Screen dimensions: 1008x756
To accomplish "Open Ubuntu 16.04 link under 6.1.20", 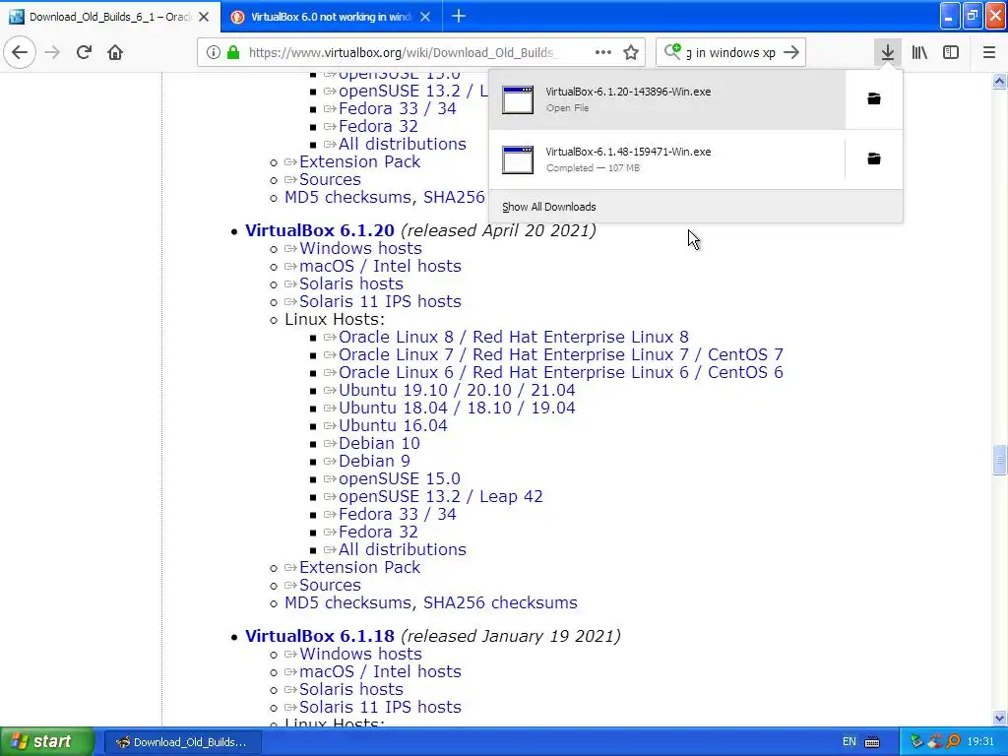I will [x=393, y=425].
